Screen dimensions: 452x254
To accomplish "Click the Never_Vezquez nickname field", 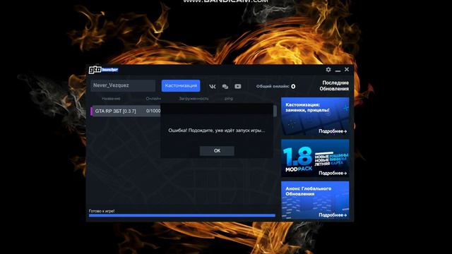I will (x=123, y=85).
